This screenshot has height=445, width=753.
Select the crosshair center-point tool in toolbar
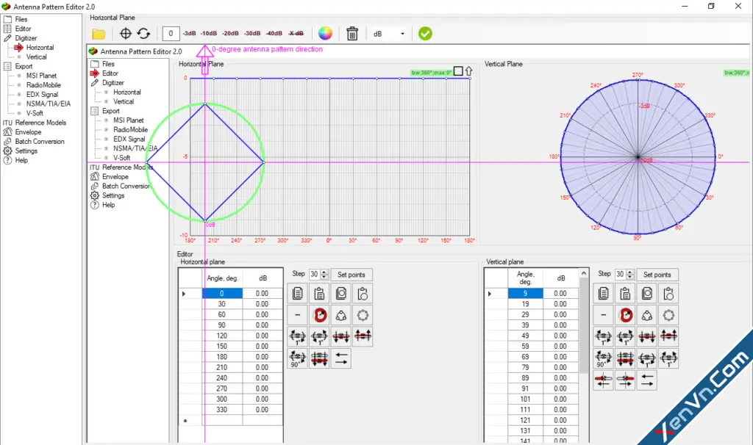pyautogui.click(x=125, y=34)
